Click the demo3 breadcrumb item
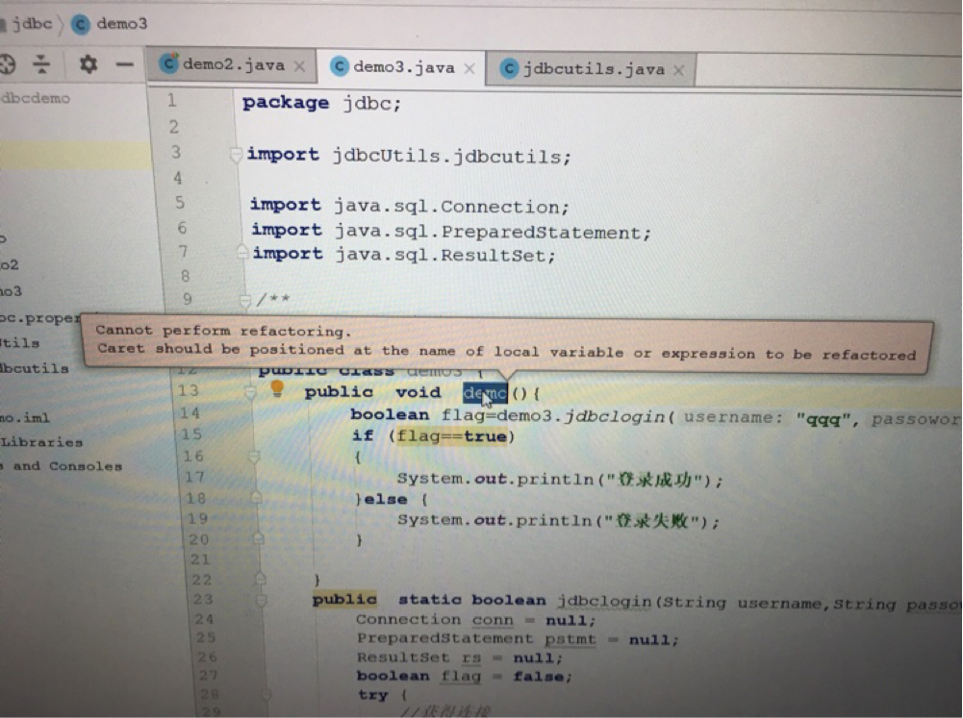Screen dimensions: 963x718 [x=121, y=24]
